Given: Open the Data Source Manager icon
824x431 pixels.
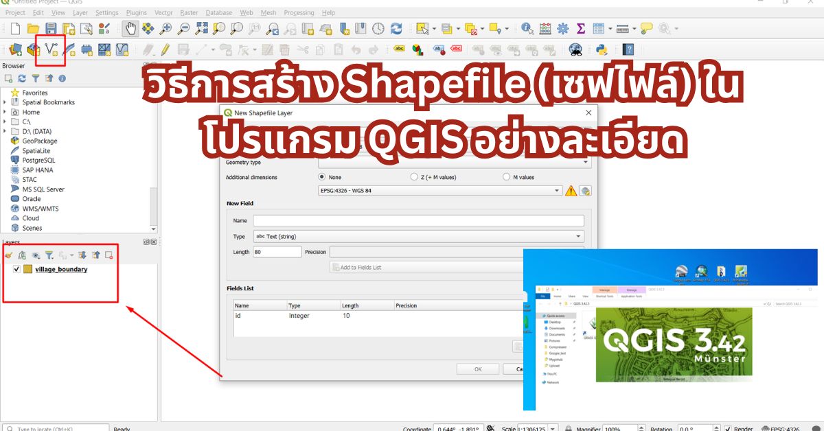Looking at the screenshot, I should coord(15,49).
